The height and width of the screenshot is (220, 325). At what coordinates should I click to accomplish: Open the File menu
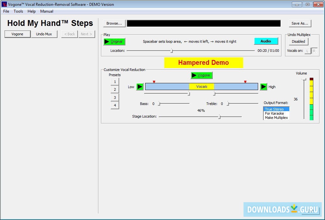tap(6, 11)
